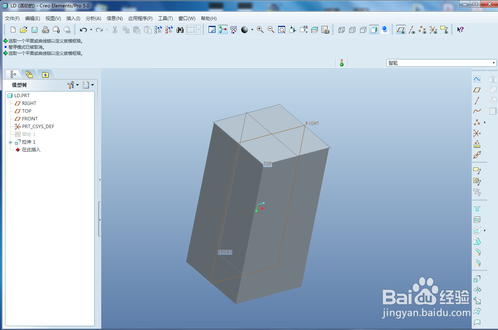Select the Hole tool in right toolbar
Image resolution: width=498 pixels, height=330 pixels.
coord(477,209)
